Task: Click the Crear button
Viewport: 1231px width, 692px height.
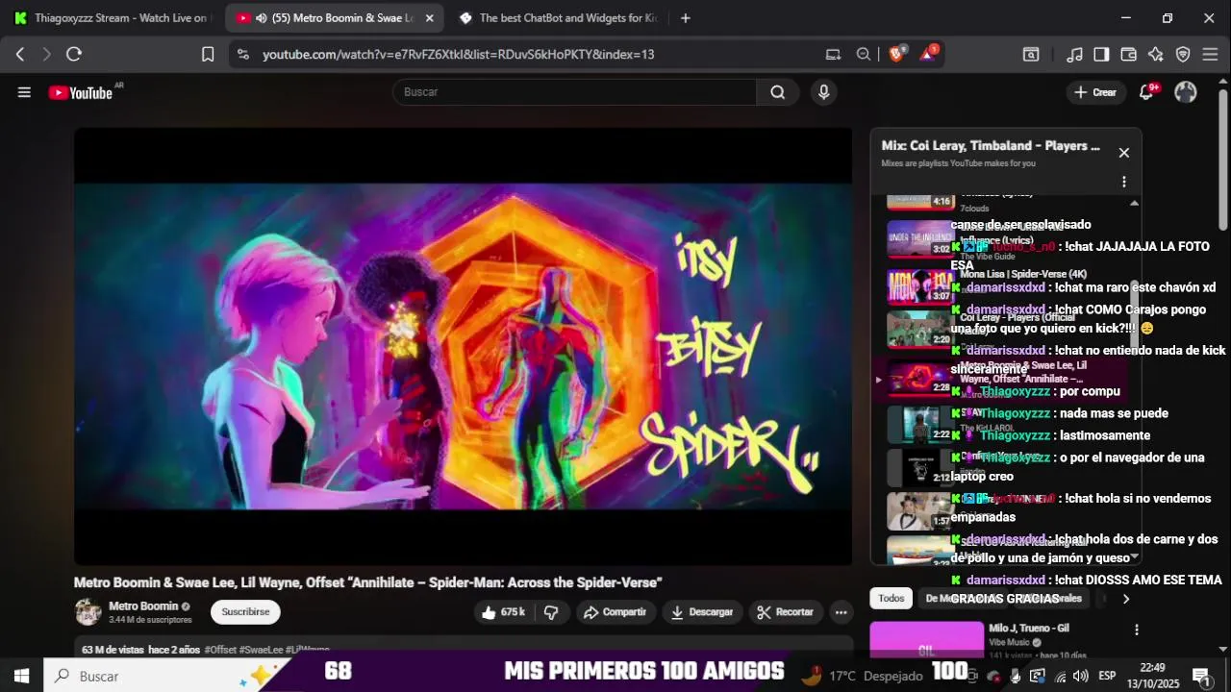Action: pos(1095,92)
